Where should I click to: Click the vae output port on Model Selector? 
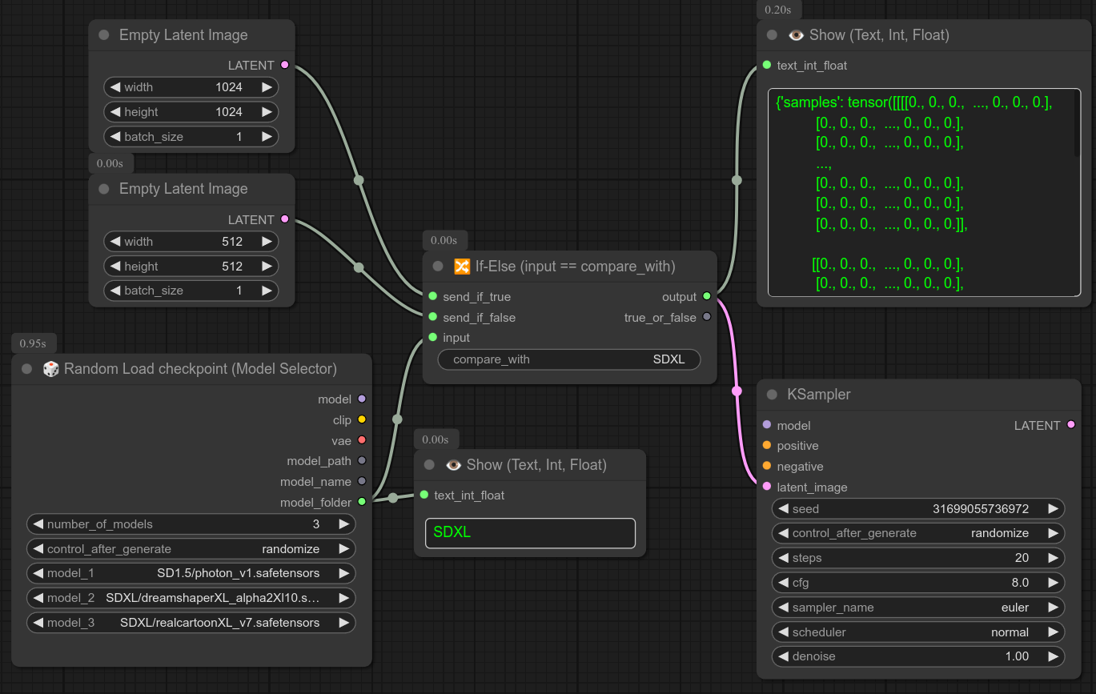362,440
